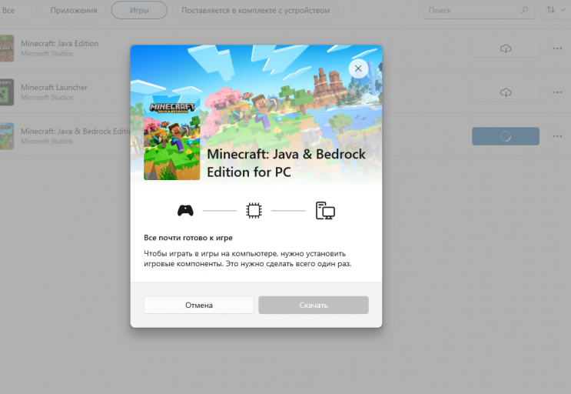Open more options for Minecraft Launcher
This screenshot has width=571, height=394.
[557, 92]
